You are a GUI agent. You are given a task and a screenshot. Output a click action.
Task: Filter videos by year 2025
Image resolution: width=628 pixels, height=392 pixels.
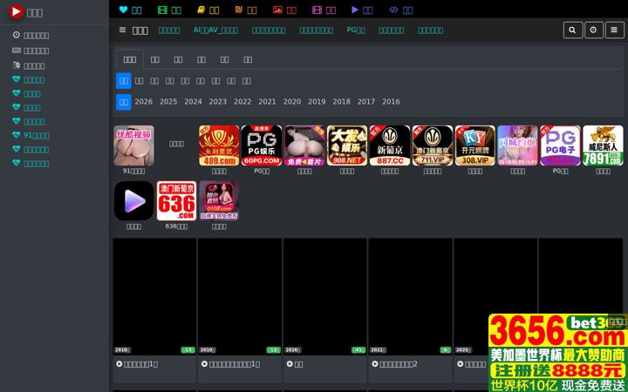click(x=168, y=102)
